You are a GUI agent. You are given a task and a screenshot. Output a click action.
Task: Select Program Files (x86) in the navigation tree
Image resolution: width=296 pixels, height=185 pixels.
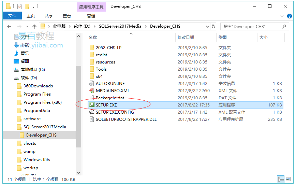(43, 102)
